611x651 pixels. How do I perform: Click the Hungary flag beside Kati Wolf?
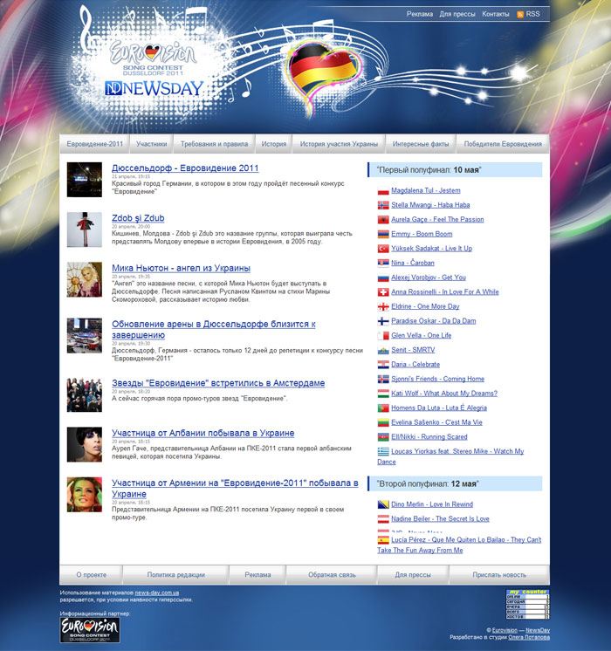(383, 394)
